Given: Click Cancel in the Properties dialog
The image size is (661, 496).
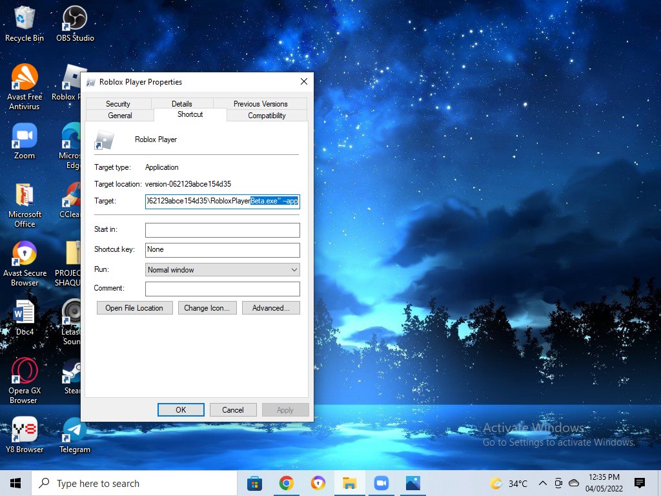Looking at the screenshot, I should pyautogui.click(x=233, y=410).
